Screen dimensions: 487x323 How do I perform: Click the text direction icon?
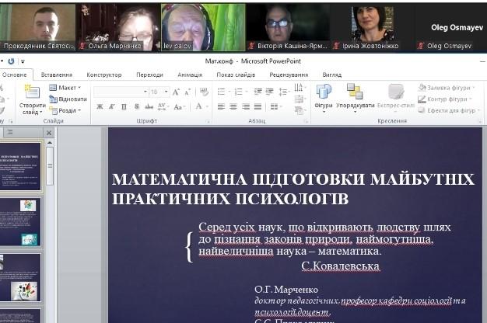pos(300,88)
